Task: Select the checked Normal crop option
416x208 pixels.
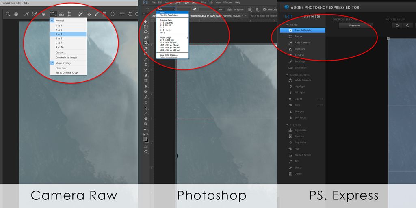Action: pyautogui.click(x=60, y=20)
